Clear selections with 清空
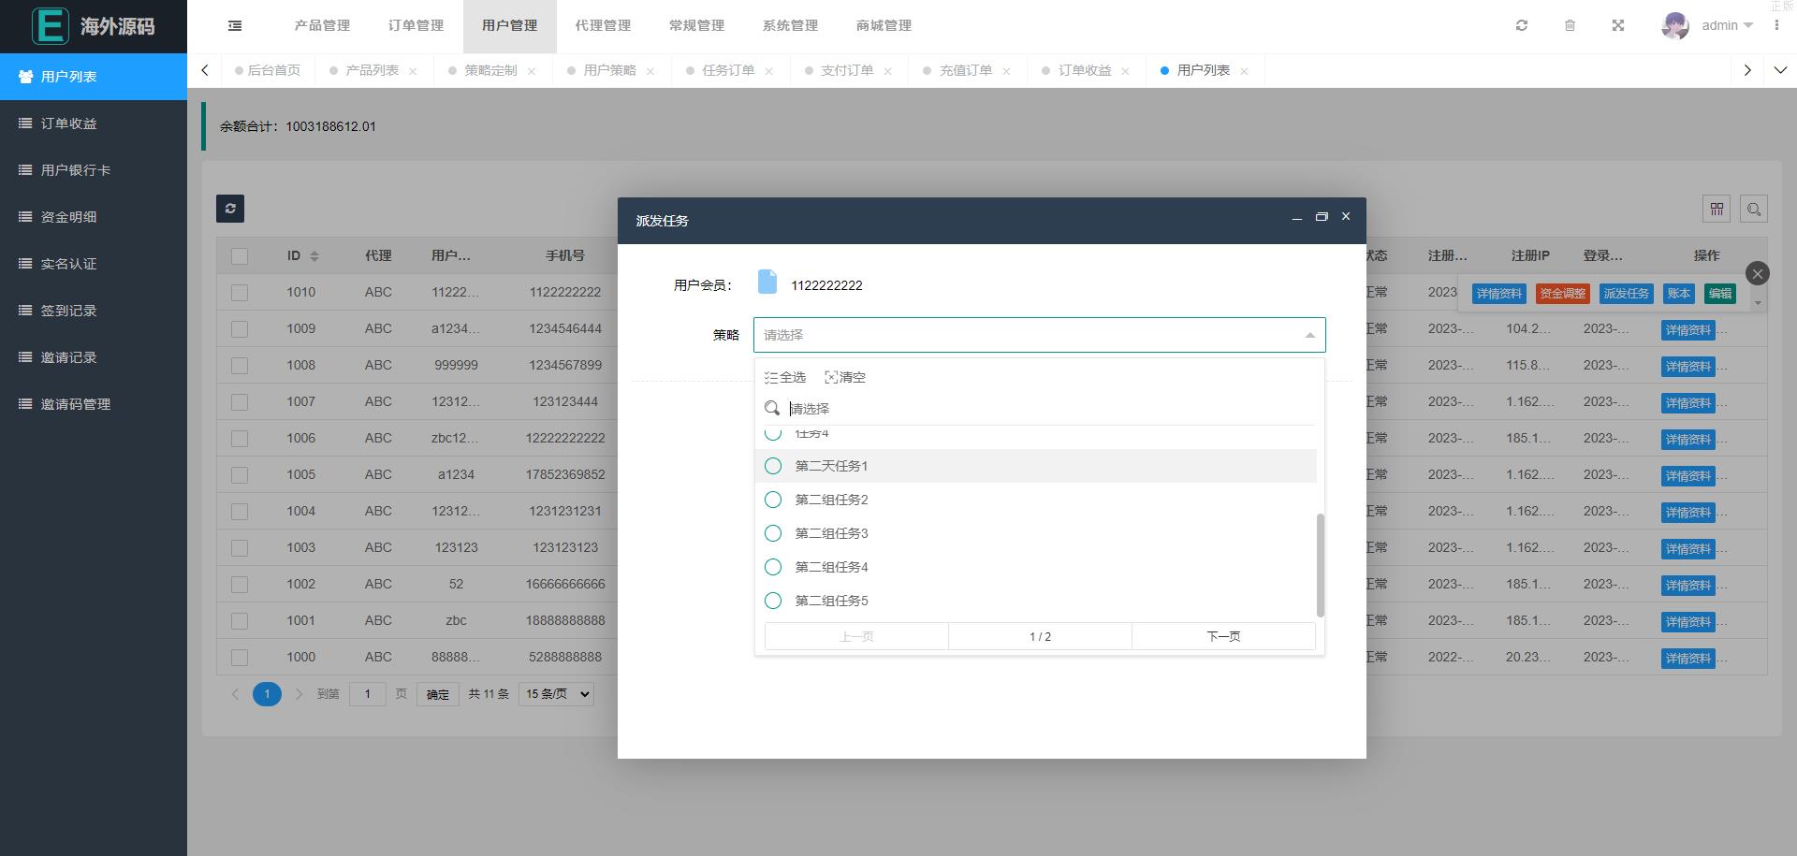 (845, 378)
